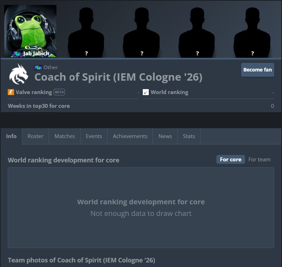Click the World ranking white icon
The height and width of the screenshot is (267, 282).
pyautogui.click(x=146, y=92)
